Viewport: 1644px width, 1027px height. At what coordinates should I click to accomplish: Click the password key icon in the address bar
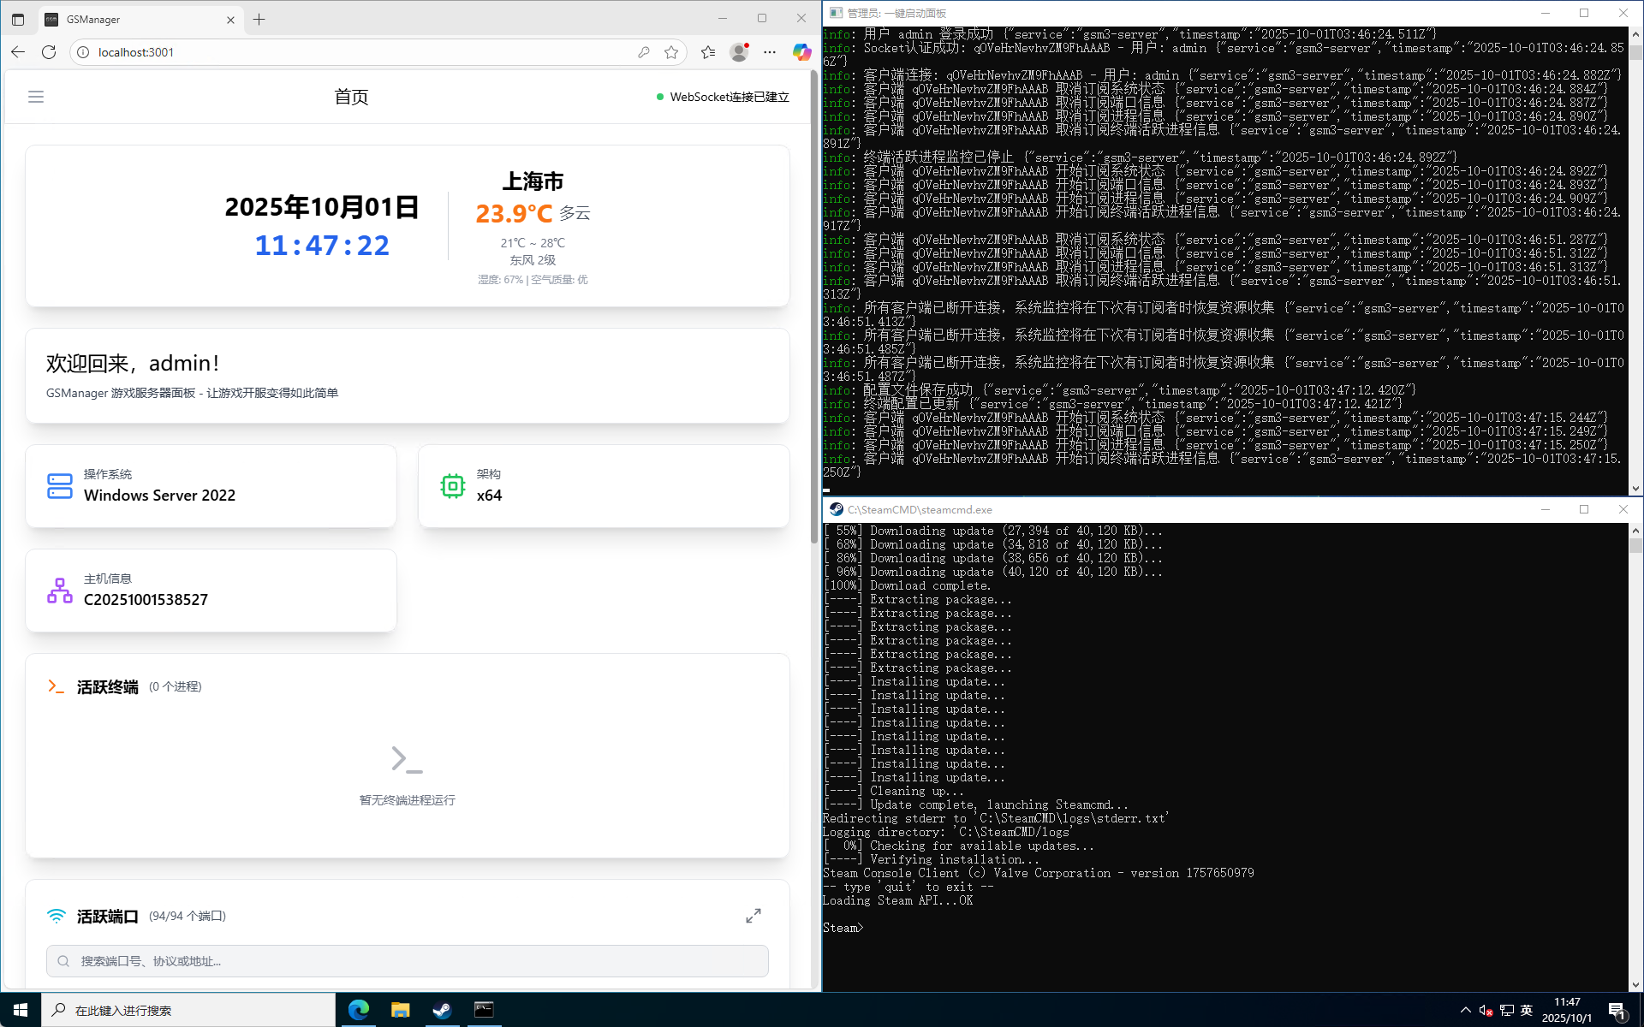644,52
